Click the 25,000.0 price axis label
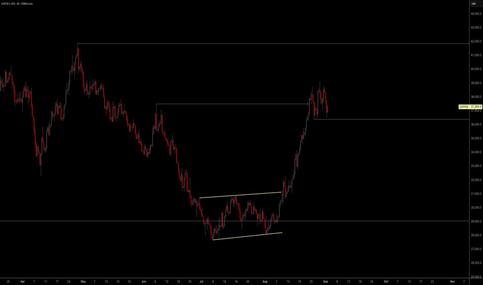 [x=476, y=276]
